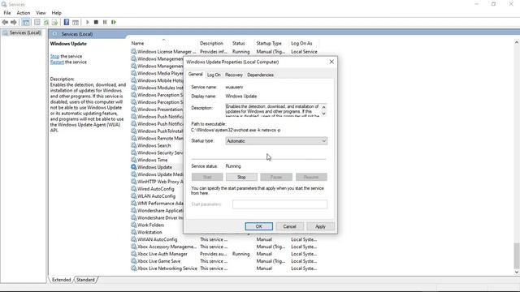This screenshot has width=520, height=292.
Task: Click the gear icon beside Windows Time
Action: tap(133, 160)
